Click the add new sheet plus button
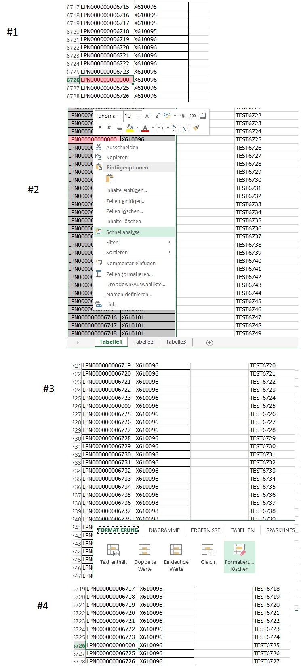Screen dimensions: 303x671 coord(209,342)
